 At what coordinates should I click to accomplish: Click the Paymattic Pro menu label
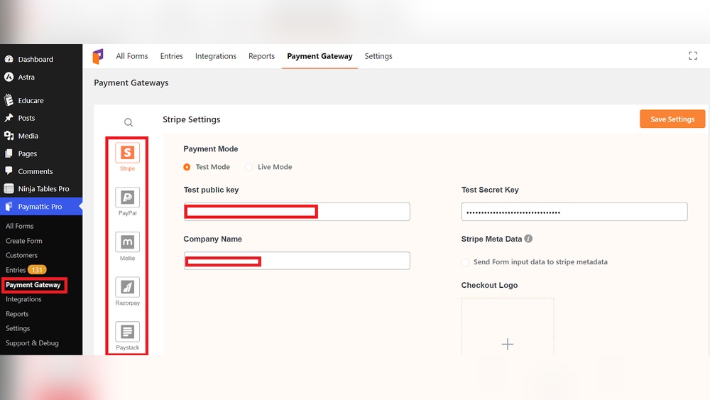(x=40, y=207)
